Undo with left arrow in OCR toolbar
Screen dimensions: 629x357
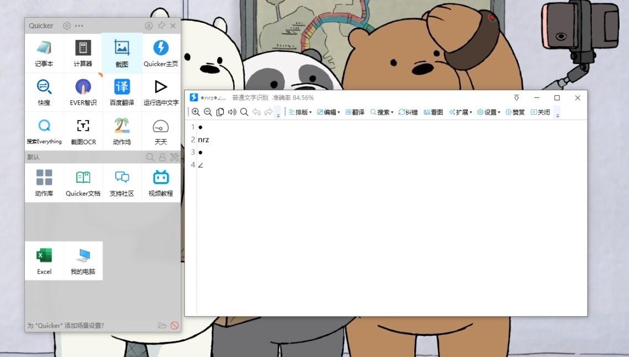[256, 112]
